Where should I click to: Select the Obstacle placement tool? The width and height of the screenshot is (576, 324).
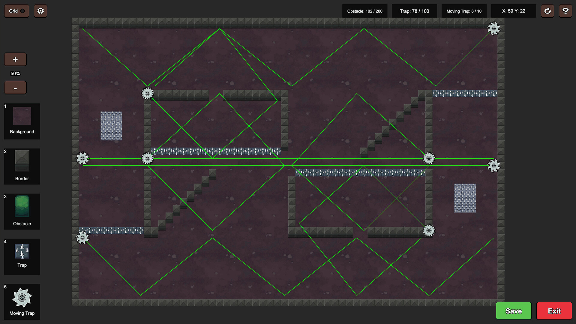22,211
